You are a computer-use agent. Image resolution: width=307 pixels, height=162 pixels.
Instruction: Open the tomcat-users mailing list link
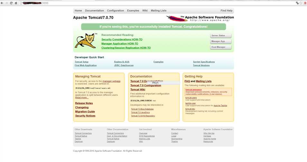point(191,98)
